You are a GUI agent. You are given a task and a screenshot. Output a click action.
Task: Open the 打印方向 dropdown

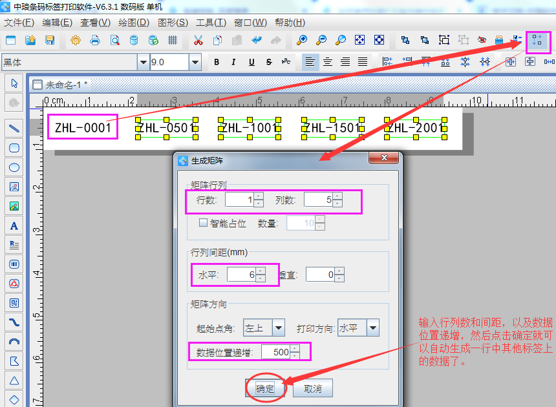pyautogui.click(x=372, y=328)
